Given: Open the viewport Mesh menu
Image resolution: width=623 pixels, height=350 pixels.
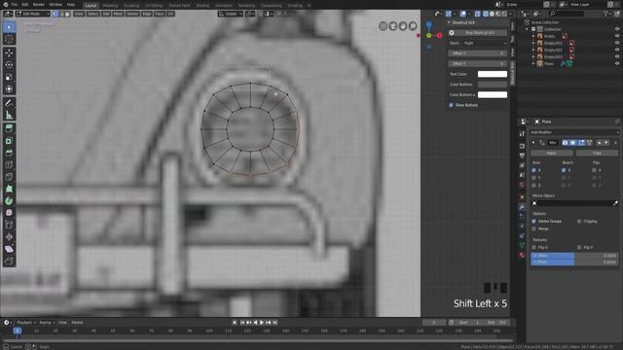Looking at the screenshot, I should click(118, 14).
